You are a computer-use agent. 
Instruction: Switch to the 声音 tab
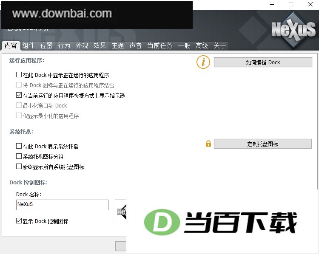[x=136, y=45]
